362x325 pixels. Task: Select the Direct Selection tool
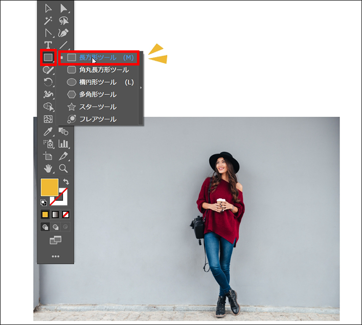[x=63, y=8]
